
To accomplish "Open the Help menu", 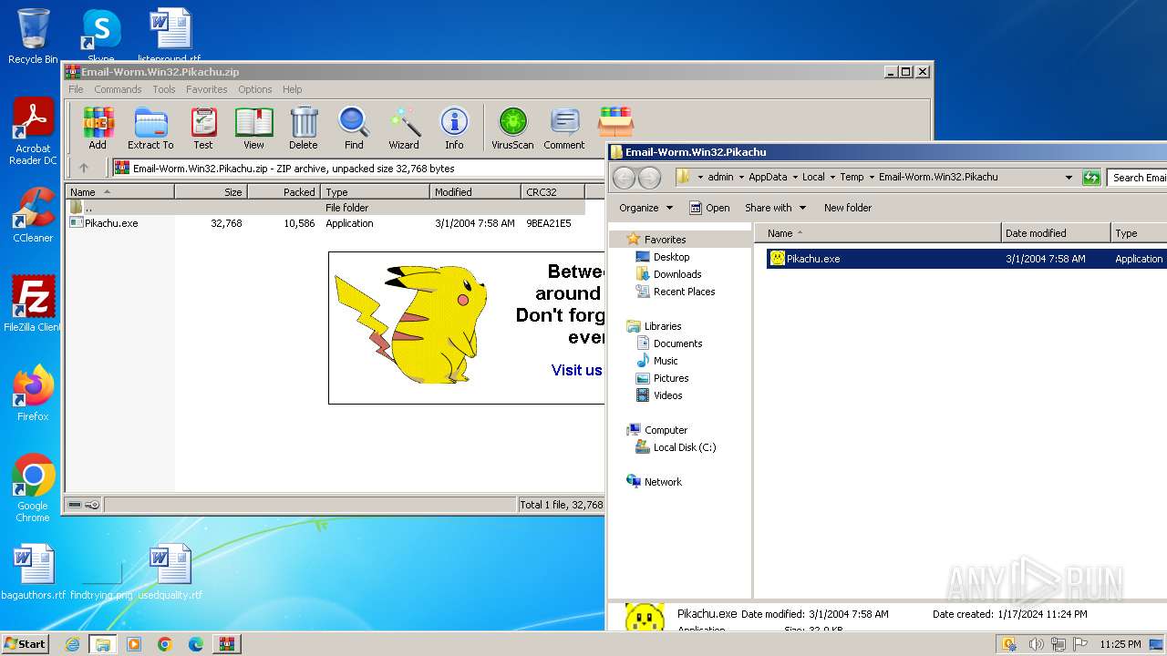I will coord(292,89).
